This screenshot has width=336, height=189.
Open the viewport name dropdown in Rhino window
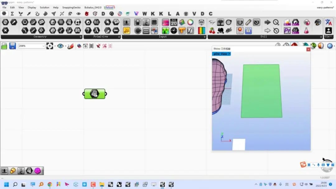(x=222, y=54)
